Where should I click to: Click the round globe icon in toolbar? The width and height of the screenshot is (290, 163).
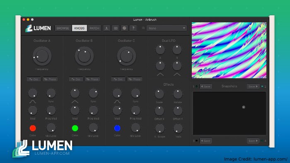124,28
